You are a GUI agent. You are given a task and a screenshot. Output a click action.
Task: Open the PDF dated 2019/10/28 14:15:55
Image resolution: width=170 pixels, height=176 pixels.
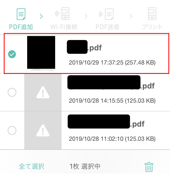[85, 92]
